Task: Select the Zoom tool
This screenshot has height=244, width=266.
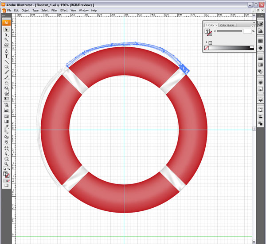Action: click(6, 164)
